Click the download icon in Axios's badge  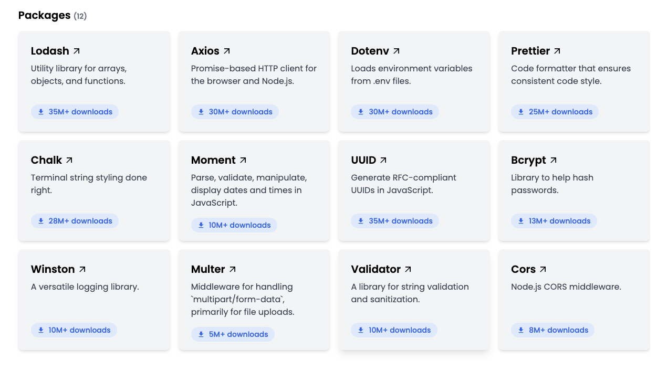click(x=201, y=112)
